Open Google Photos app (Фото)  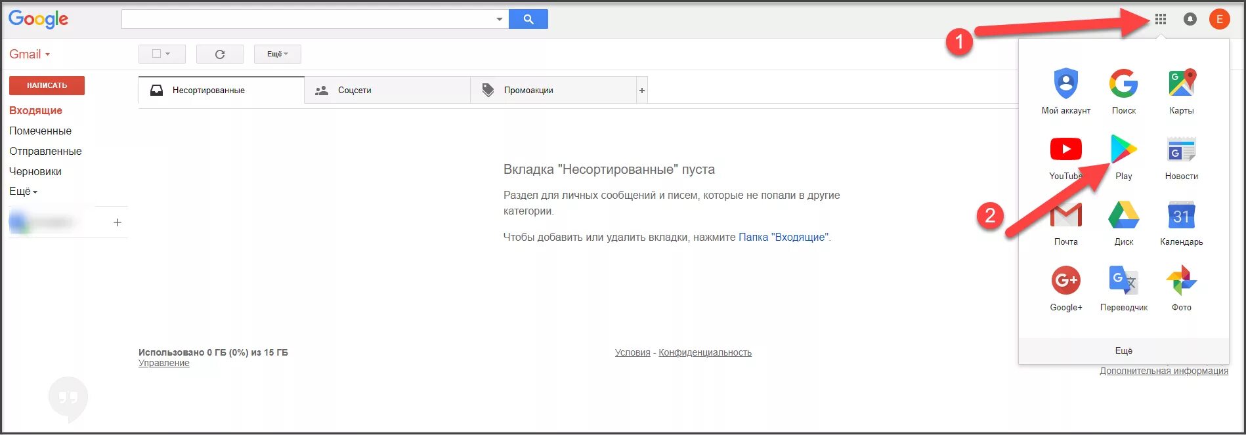pyautogui.click(x=1182, y=288)
